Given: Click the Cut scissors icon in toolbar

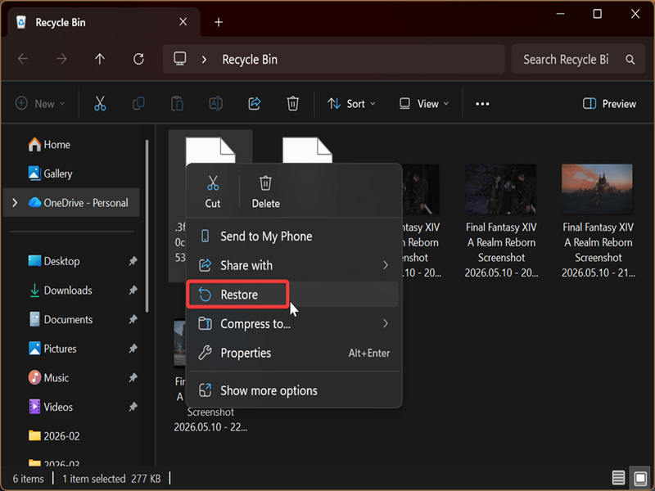Looking at the screenshot, I should (x=100, y=103).
